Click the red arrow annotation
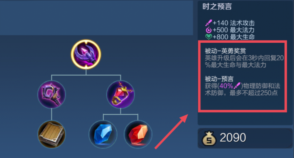Image resolution: width=294 pixels, height=158 pixels. 171,132
